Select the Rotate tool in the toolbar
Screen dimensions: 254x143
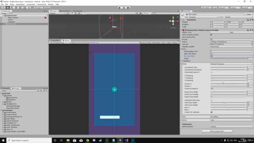tap(12, 8)
